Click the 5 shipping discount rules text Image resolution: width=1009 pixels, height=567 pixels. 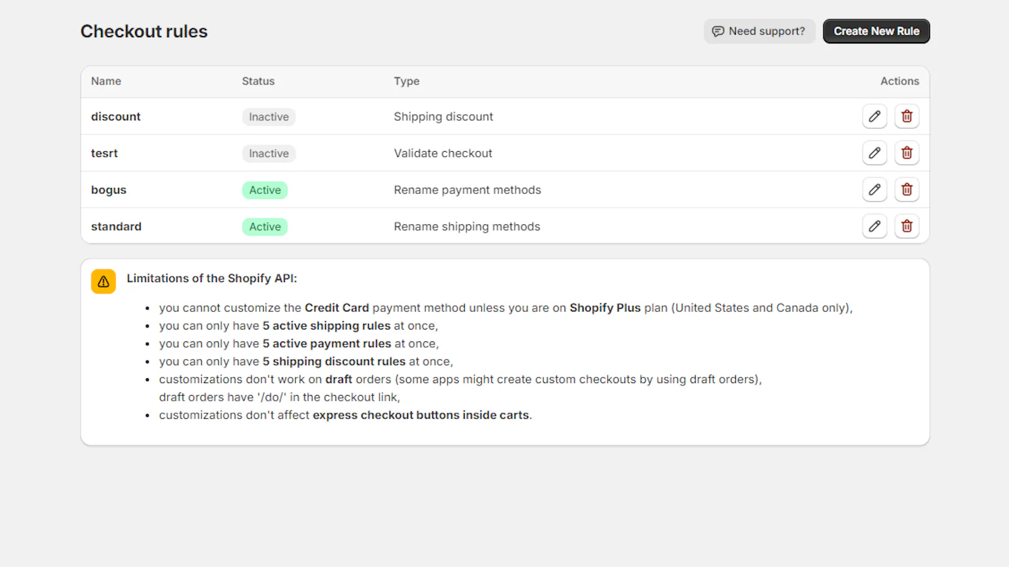click(x=334, y=362)
